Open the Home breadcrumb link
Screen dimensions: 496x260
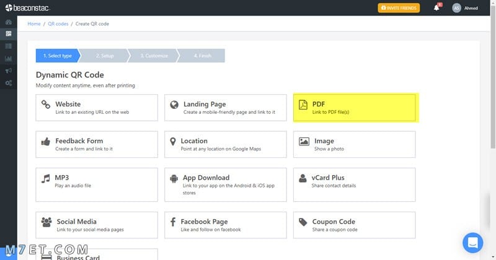click(x=34, y=24)
